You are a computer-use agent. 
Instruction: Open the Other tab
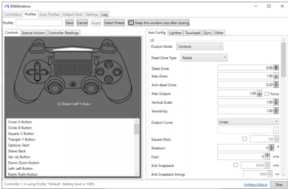(219, 33)
